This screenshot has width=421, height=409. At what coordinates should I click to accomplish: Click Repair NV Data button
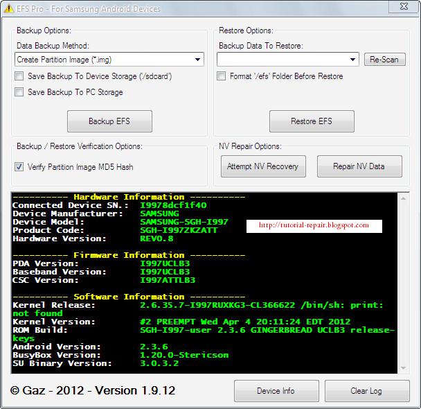[359, 166]
